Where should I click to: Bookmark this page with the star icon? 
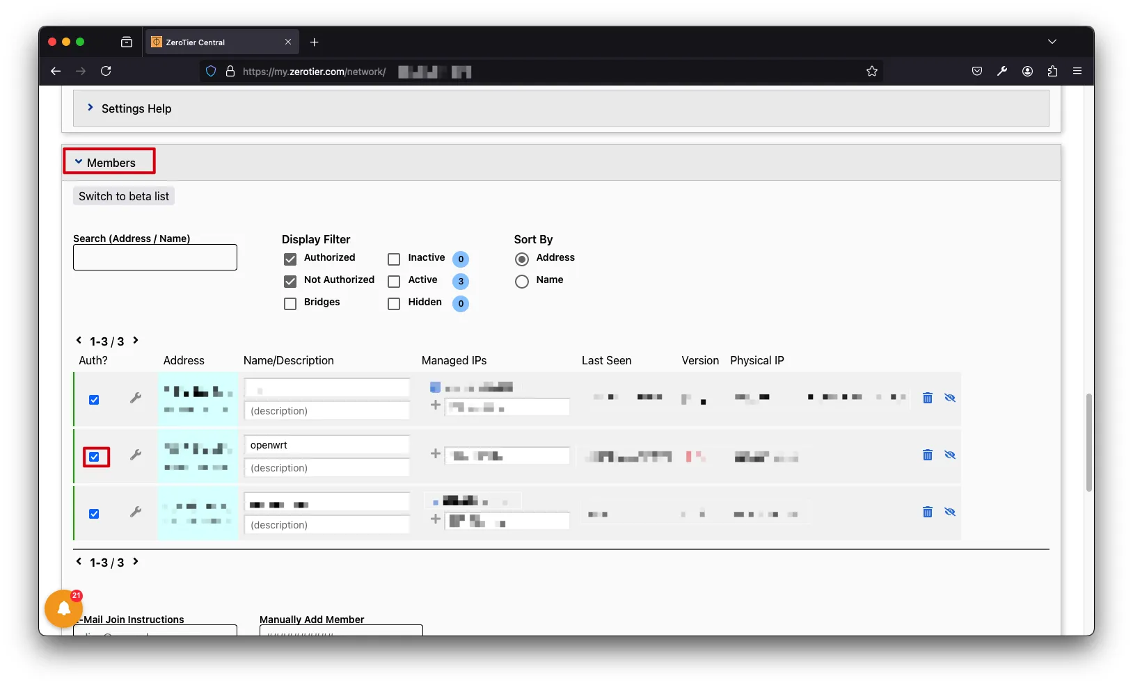(872, 72)
